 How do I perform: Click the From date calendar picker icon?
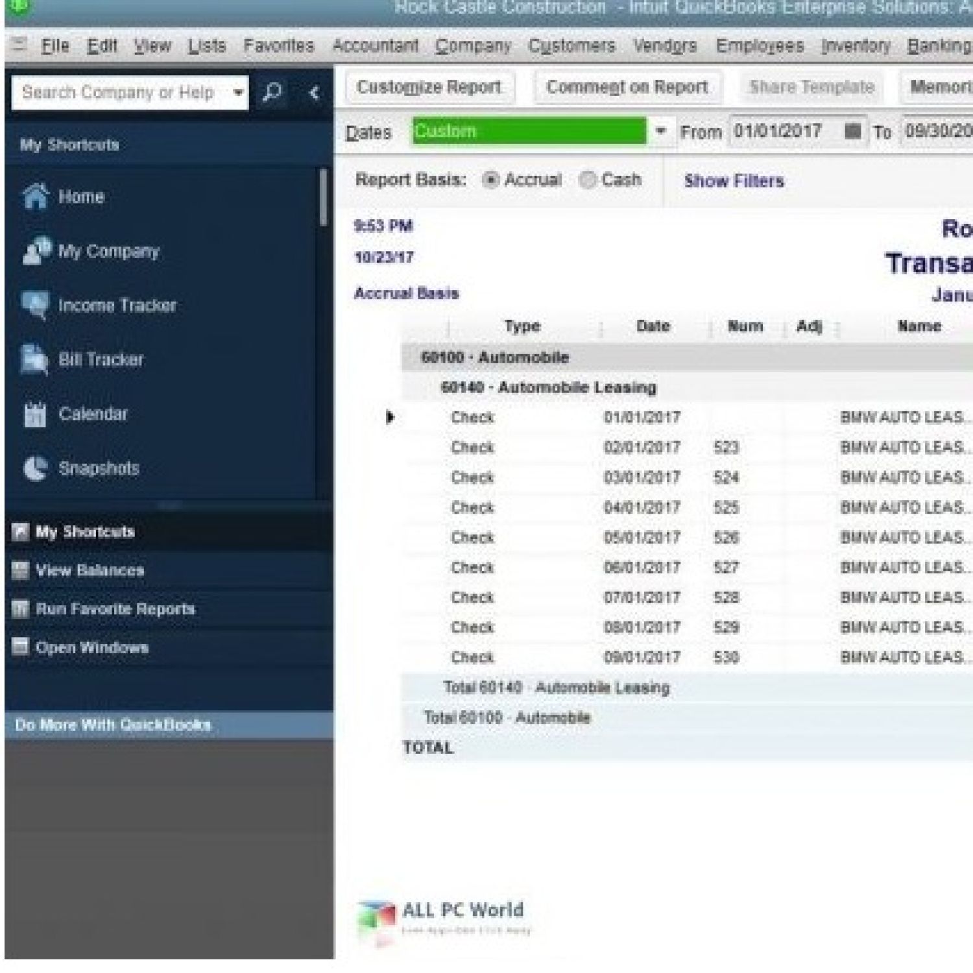[x=853, y=132]
